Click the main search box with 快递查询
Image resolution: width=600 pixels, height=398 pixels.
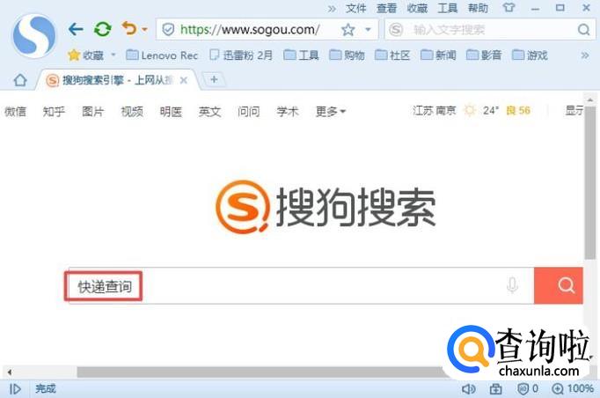[x=301, y=286]
